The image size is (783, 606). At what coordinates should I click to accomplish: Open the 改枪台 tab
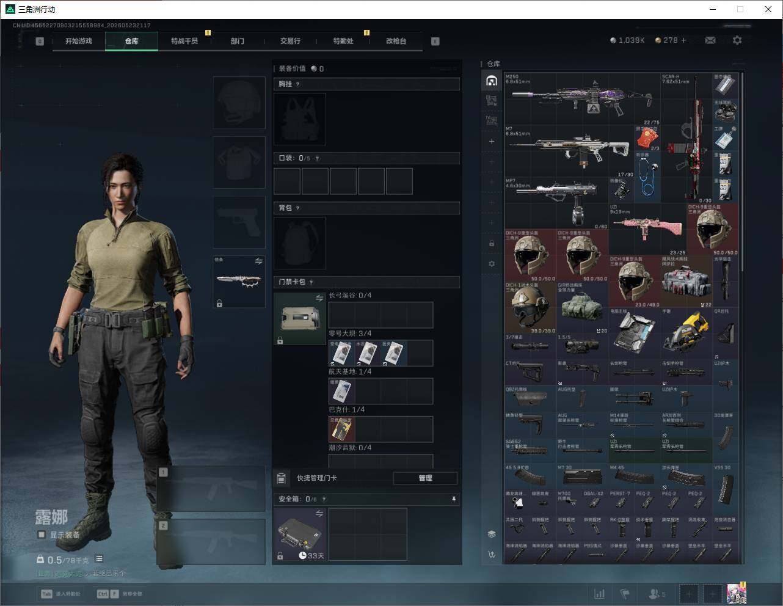[396, 41]
